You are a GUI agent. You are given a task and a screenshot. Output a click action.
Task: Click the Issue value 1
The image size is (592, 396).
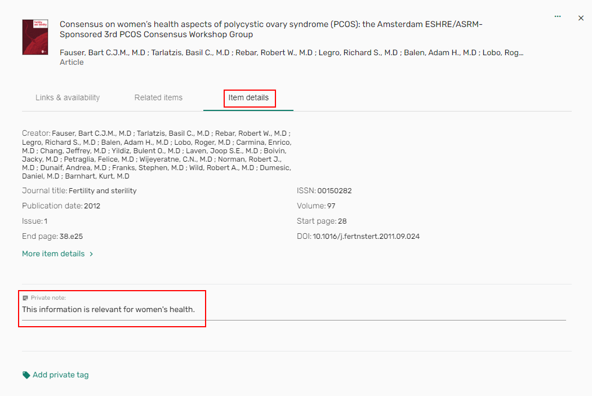pyautogui.click(x=46, y=221)
